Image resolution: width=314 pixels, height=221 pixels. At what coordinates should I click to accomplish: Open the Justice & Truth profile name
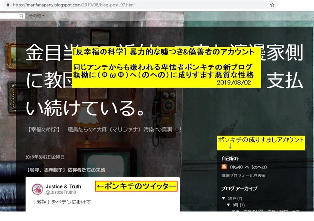click(x=63, y=186)
